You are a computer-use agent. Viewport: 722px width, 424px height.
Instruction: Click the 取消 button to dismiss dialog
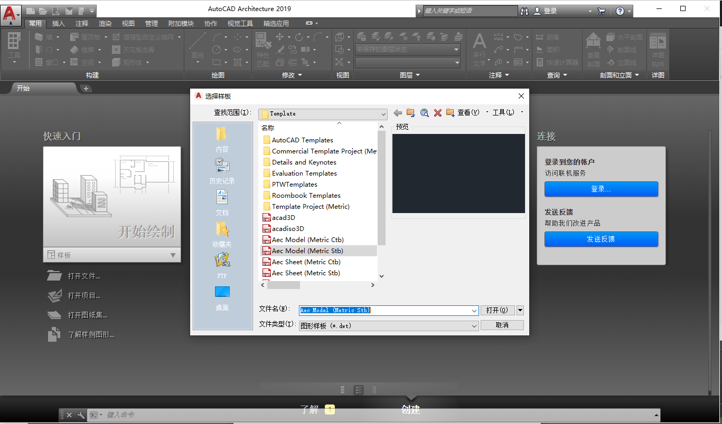point(502,325)
